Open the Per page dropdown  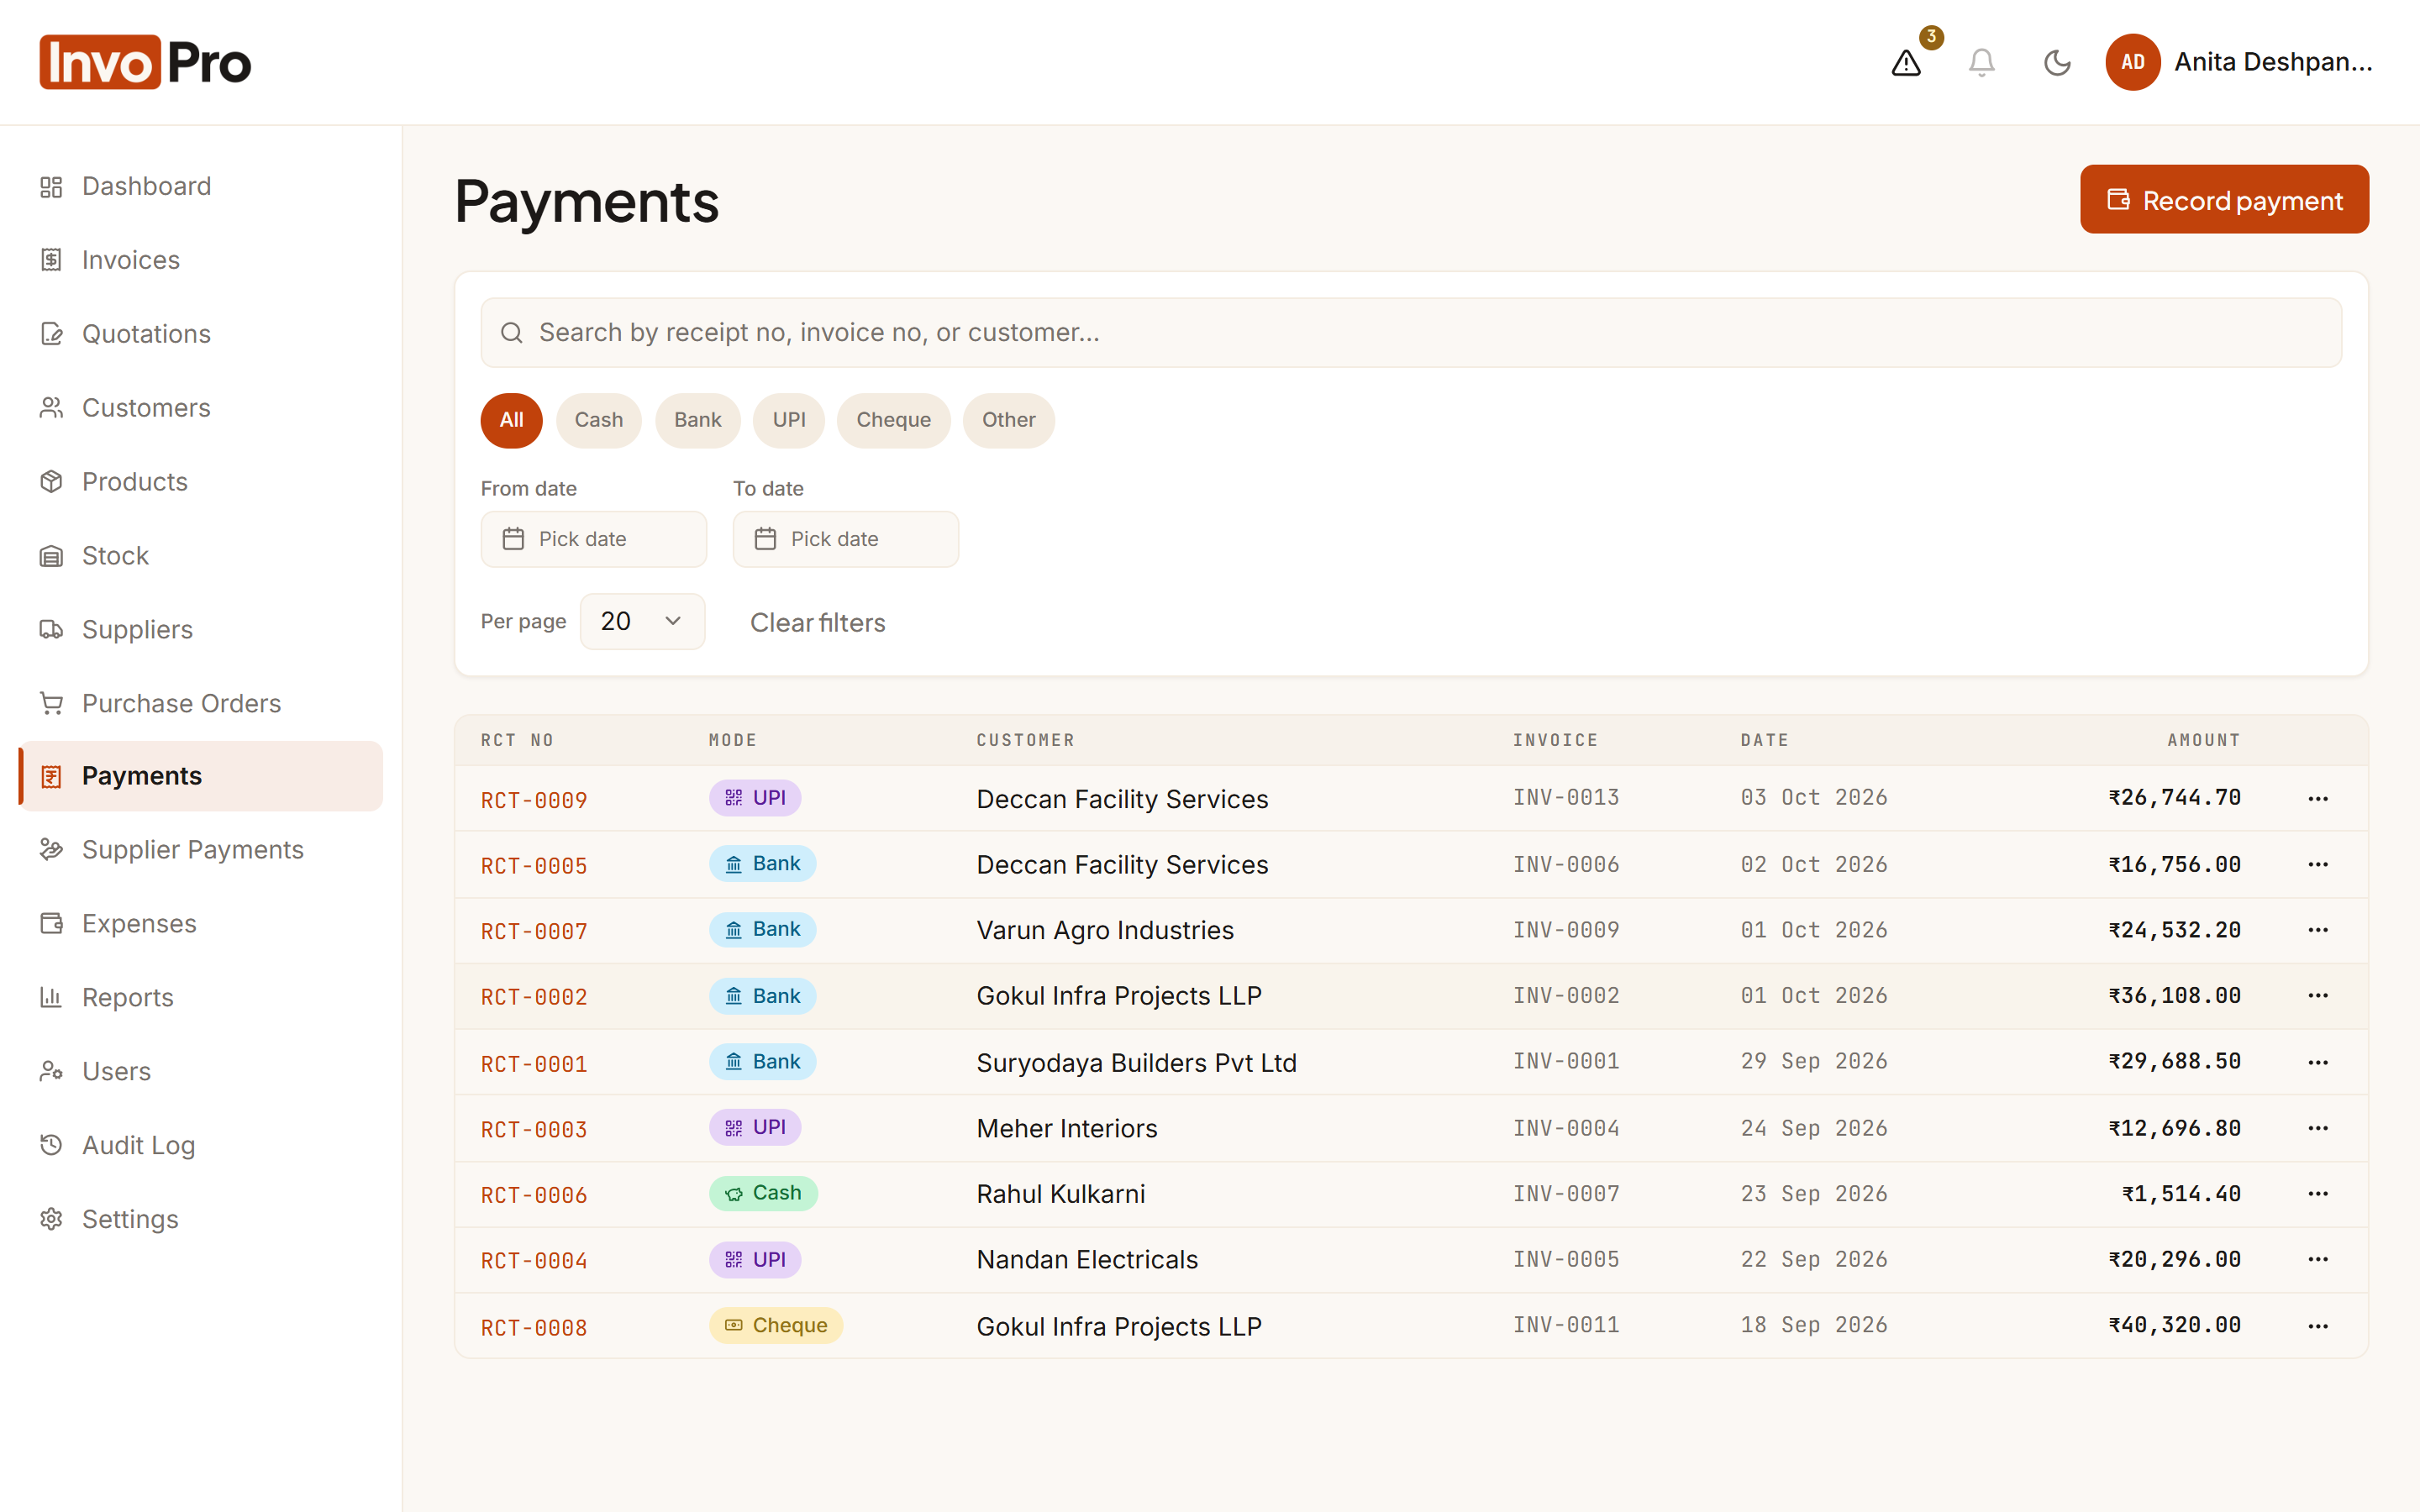(642, 621)
